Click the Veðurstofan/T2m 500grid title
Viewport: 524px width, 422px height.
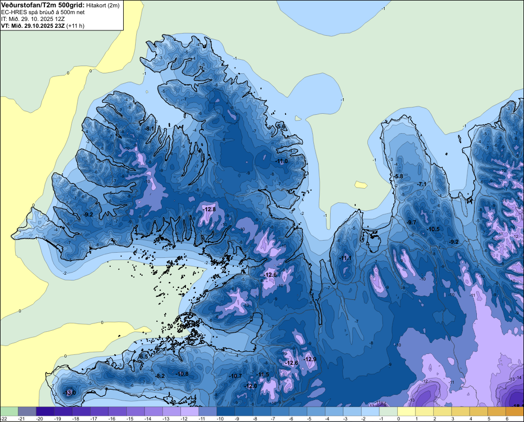42,5
